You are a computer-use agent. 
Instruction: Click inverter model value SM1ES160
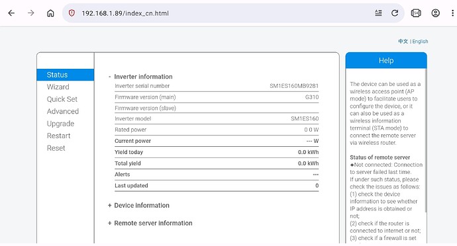305,118
